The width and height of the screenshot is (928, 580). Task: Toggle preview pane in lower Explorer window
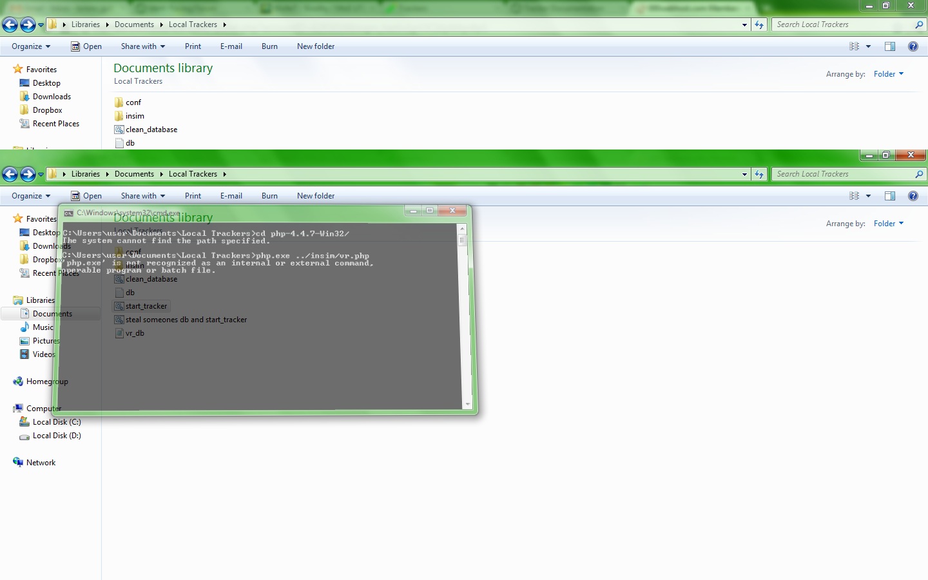[890, 196]
